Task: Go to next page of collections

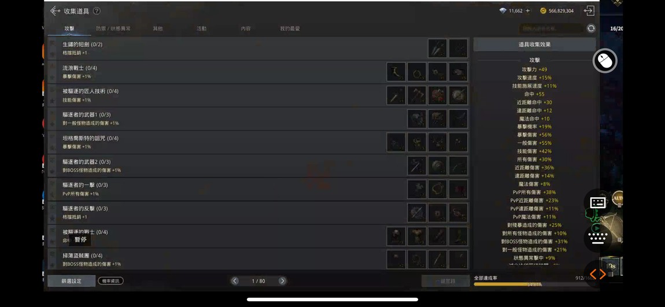Action: pos(282,281)
